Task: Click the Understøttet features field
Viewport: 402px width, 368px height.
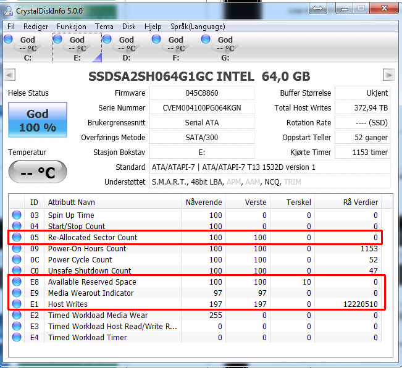Action: point(270,182)
